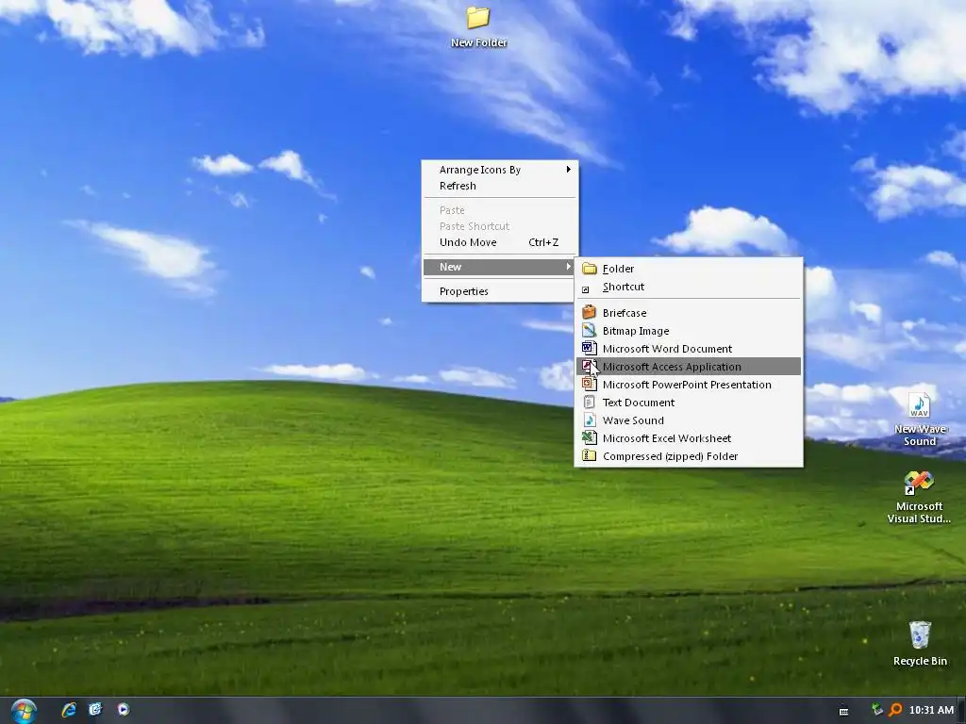Open desktop Properties from context menu
966x724 pixels.
click(x=500, y=291)
